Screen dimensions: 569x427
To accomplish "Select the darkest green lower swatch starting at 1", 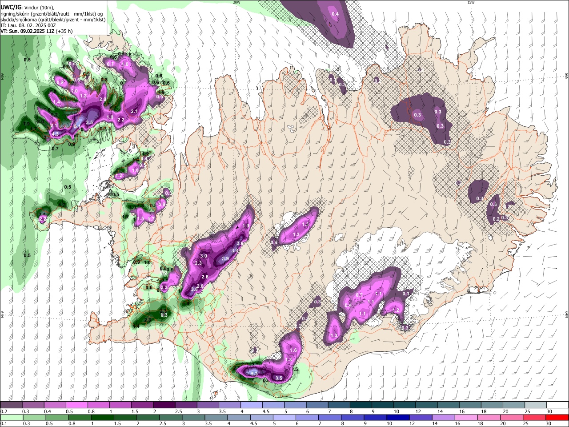I will 102,417.
